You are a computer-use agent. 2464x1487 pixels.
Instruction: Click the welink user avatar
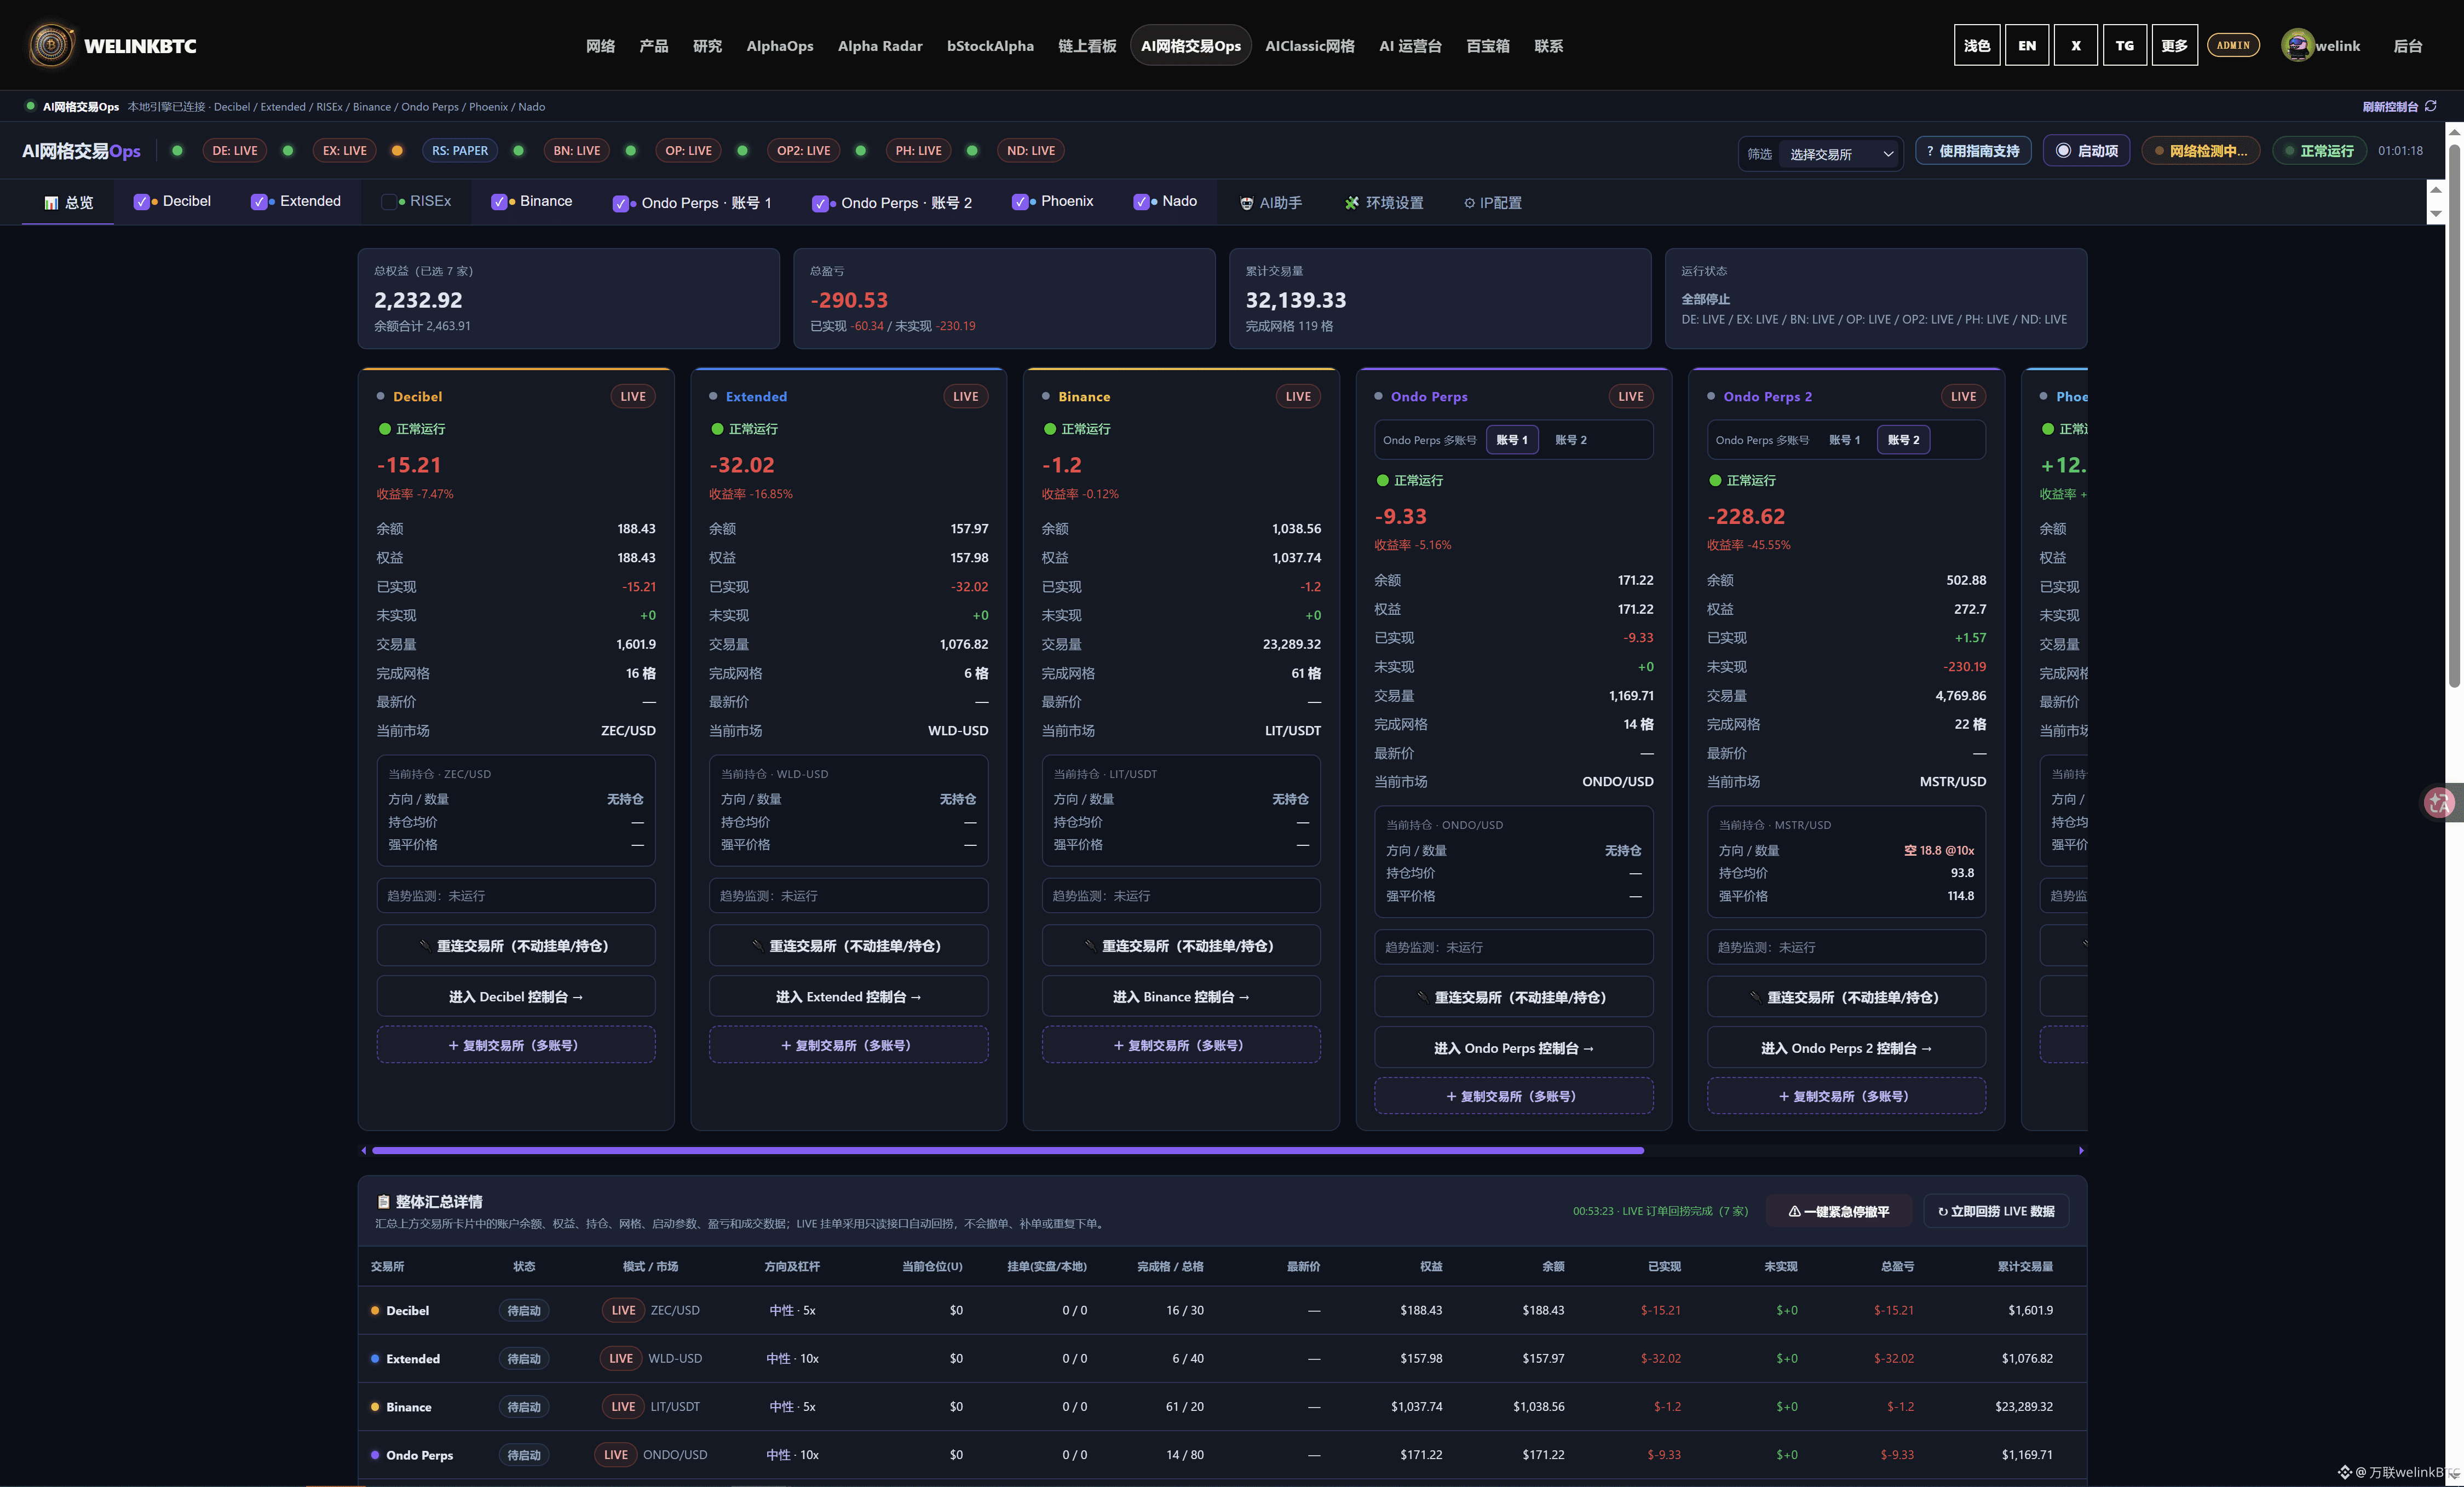2297,45
